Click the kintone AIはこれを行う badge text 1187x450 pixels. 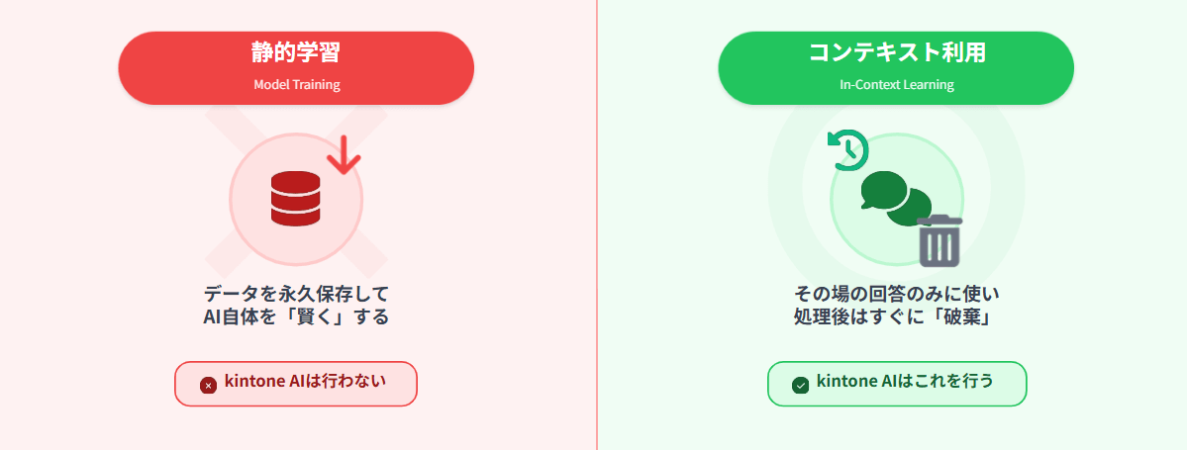tap(905, 382)
